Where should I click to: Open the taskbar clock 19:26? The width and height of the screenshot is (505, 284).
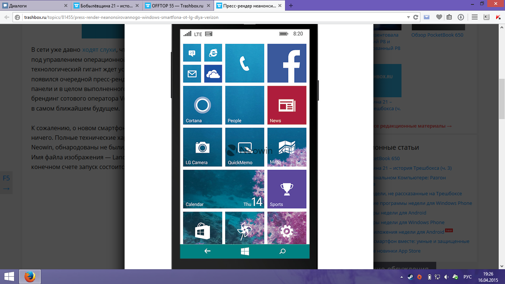488,277
